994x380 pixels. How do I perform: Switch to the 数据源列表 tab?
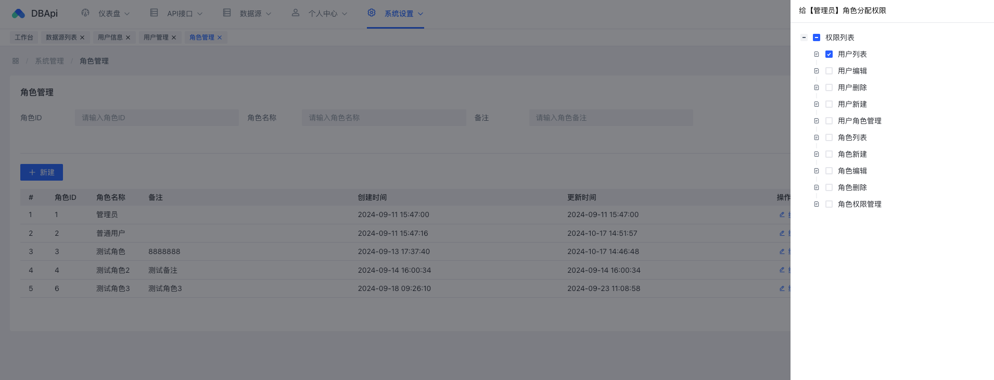click(61, 37)
